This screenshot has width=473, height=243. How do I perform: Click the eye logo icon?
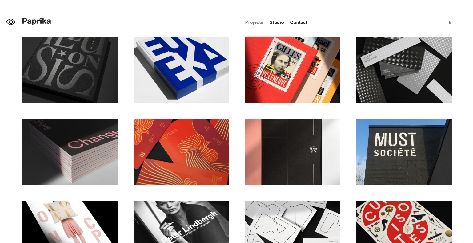click(x=11, y=22)
